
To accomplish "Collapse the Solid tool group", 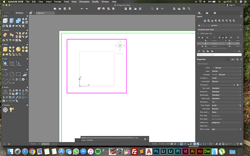I will point(3,16).
